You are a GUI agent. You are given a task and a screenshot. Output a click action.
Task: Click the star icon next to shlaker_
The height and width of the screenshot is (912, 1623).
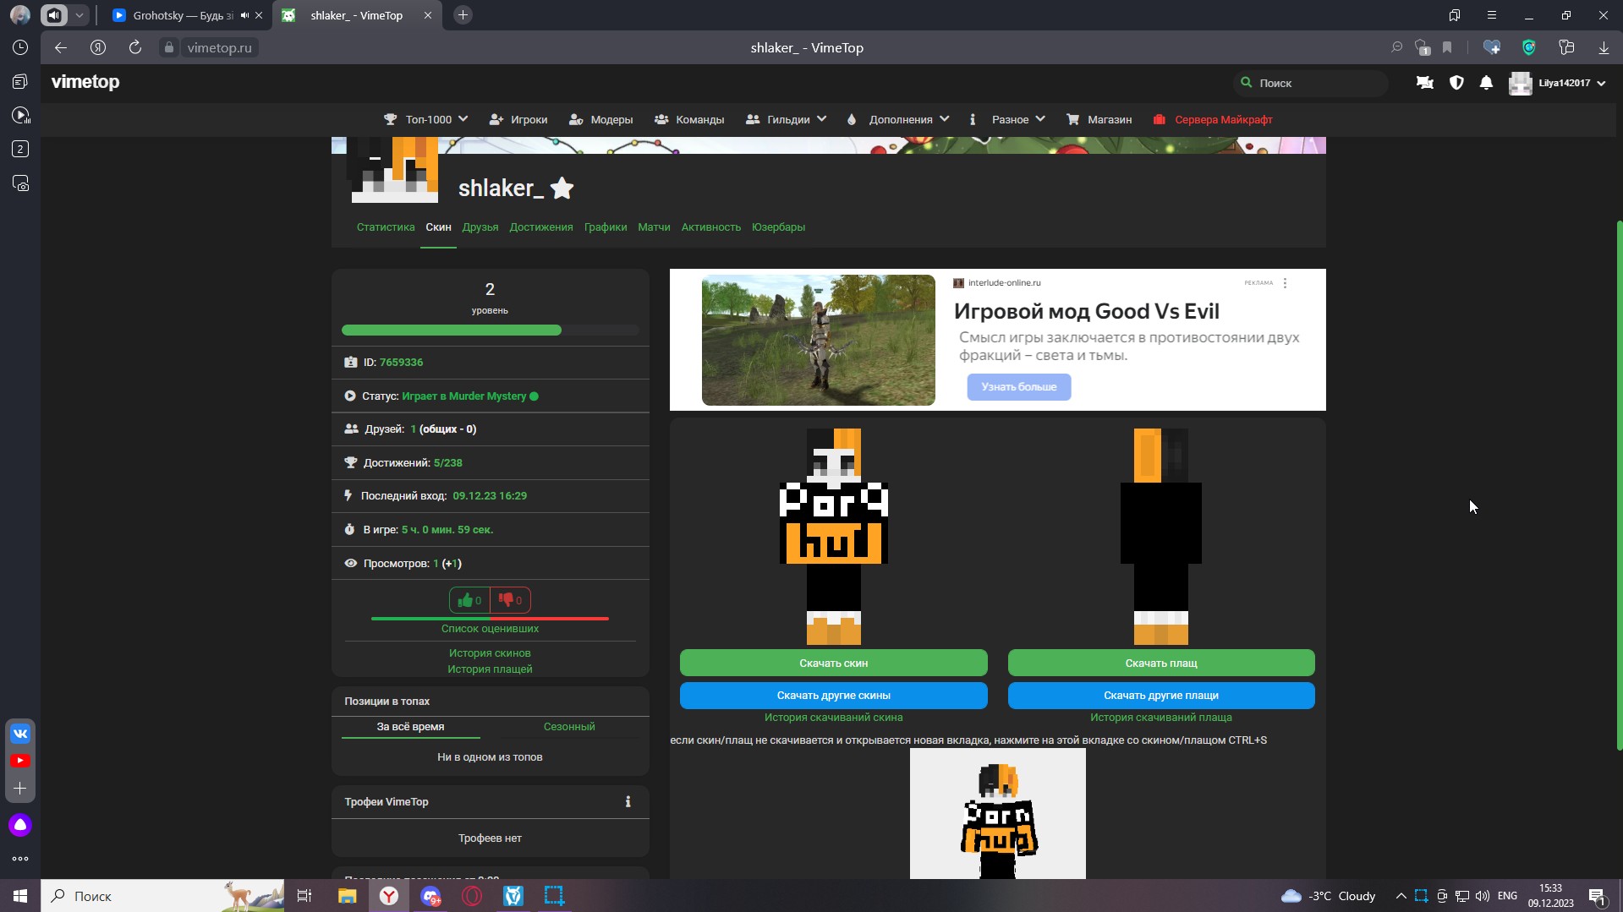pos(562,188)
